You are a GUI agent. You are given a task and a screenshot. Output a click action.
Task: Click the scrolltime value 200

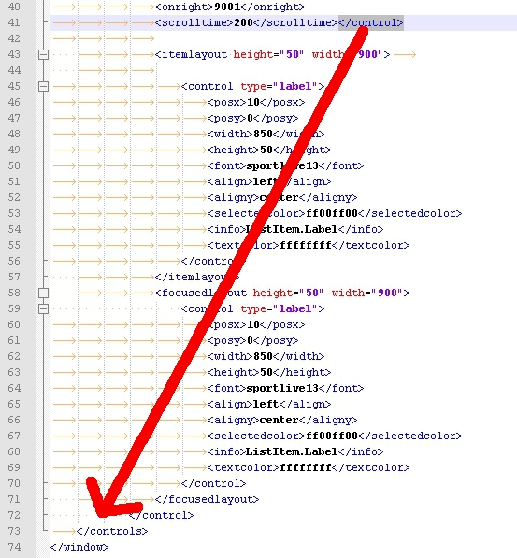click(x=244, y=22)
